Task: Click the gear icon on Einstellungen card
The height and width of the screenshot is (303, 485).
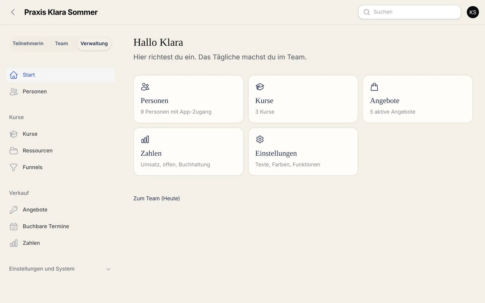Action: pos(260,139)
